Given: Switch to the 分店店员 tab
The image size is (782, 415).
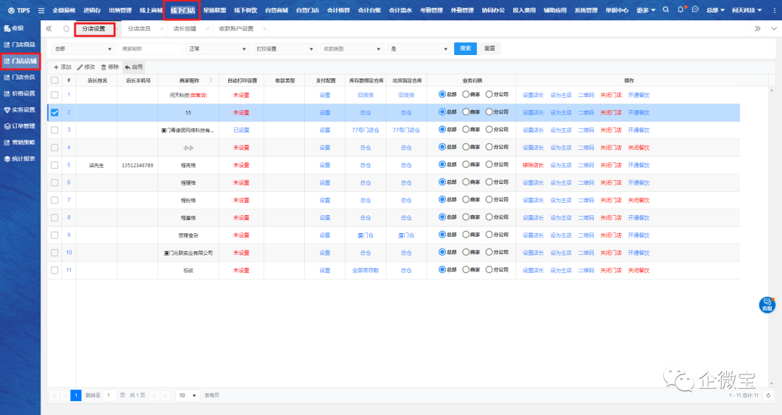Looking at the screenshot, I should pos(139,29).
